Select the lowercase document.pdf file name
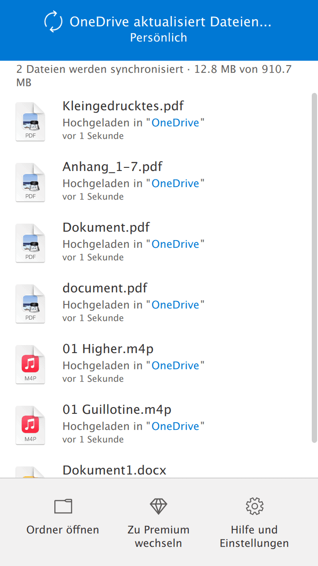 105,288
